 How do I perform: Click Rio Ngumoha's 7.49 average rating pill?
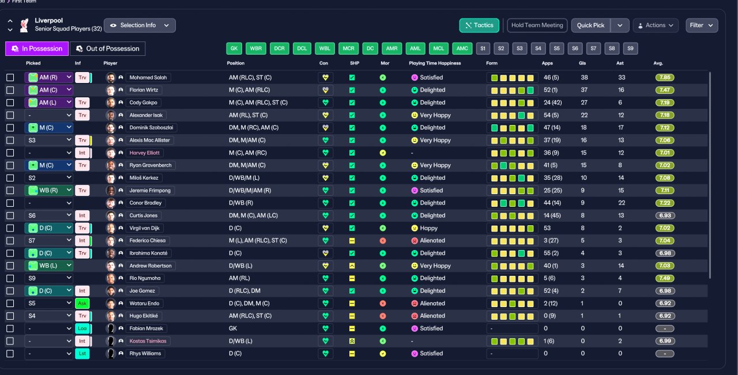point(665,278)
